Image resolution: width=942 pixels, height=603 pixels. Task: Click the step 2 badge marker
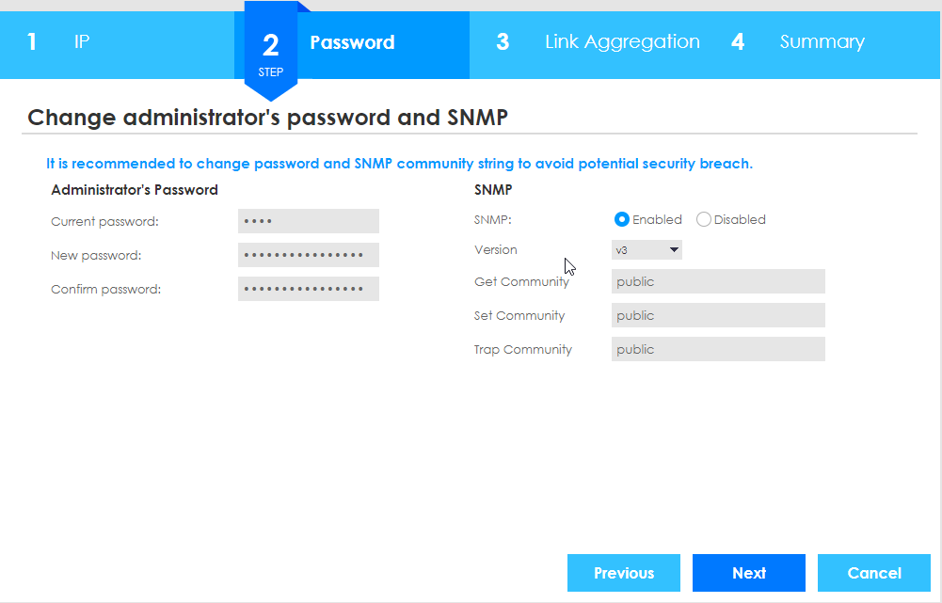tap(271, 53)
